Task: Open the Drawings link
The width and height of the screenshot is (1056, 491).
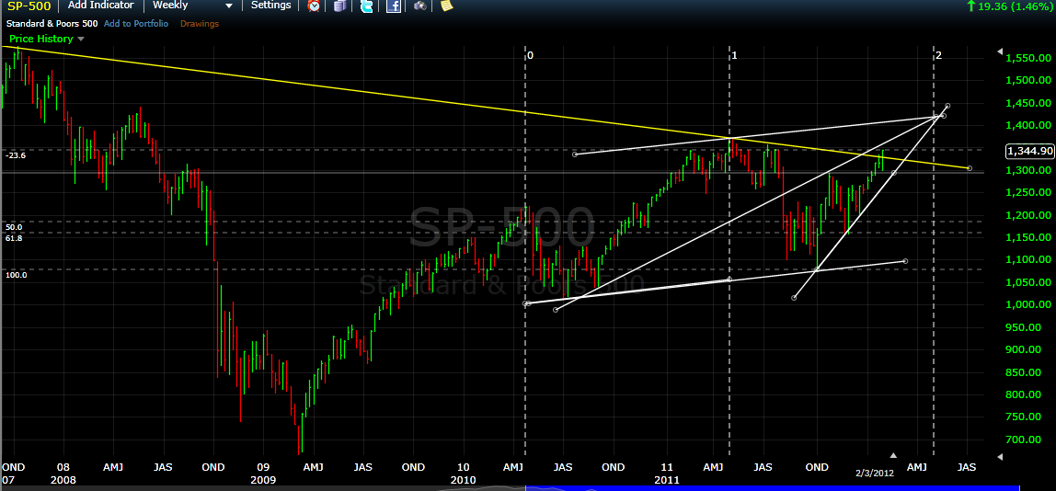Action: (200, 24)
